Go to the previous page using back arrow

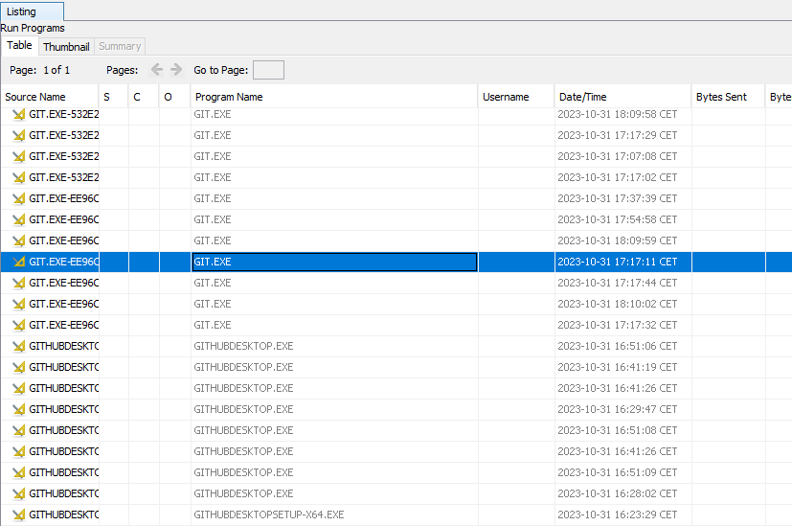pyautogui.click(x=157, y=70)
